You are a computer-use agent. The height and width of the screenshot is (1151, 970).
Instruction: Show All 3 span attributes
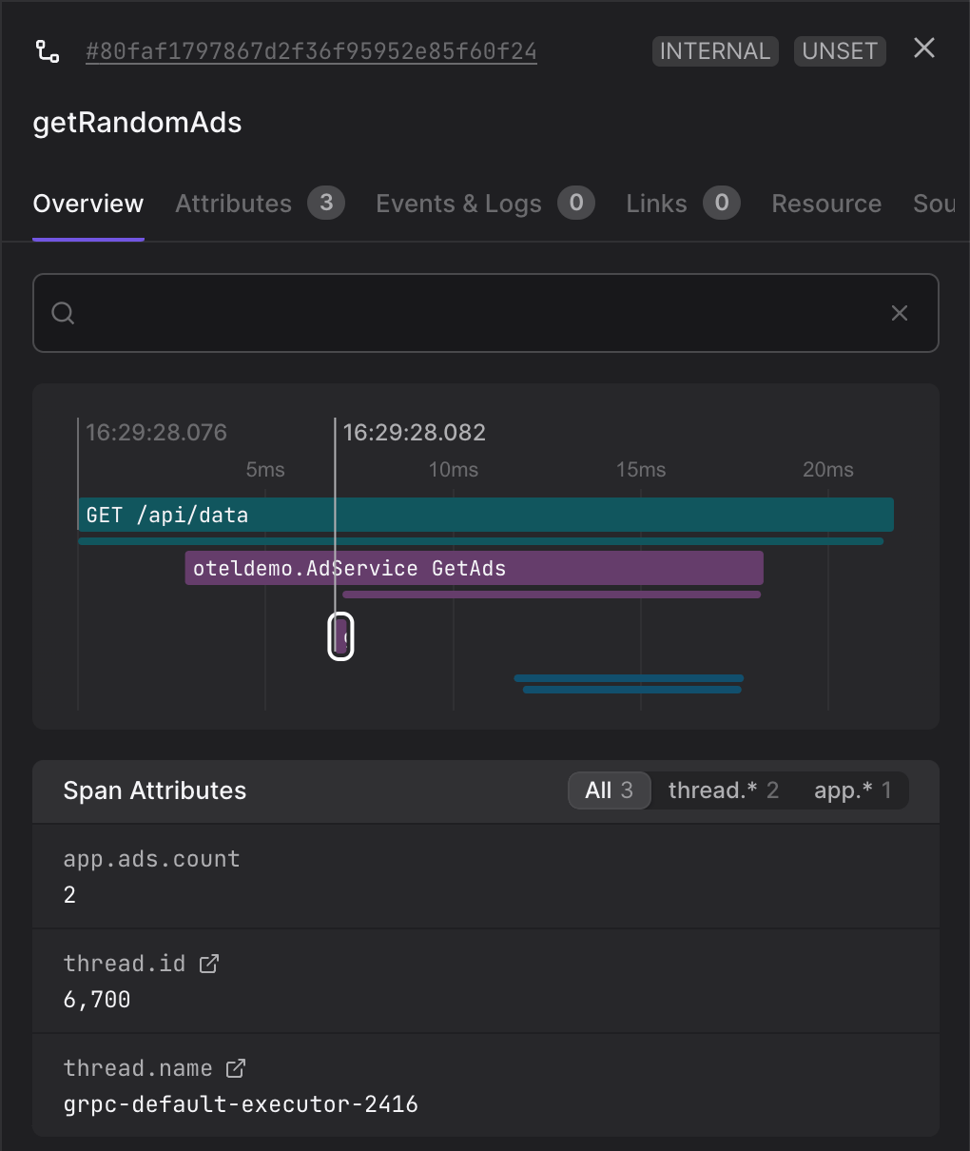click(x=609, y=790)
